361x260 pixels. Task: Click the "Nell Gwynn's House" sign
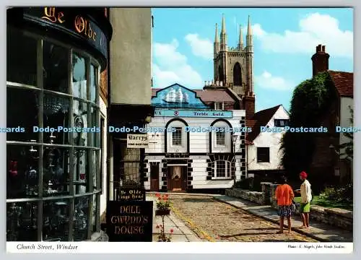point(130,221)
